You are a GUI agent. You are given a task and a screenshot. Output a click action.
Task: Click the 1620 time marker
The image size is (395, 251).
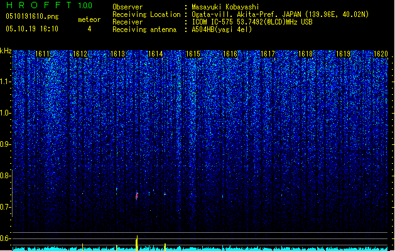pyautogui.click(x=381, y=54)
